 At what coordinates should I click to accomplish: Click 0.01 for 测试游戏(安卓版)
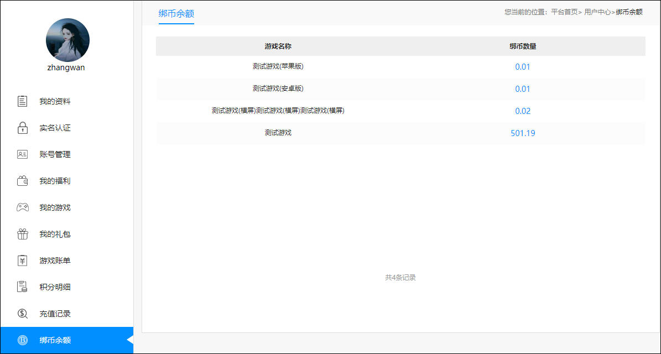(x=523, y=89)
